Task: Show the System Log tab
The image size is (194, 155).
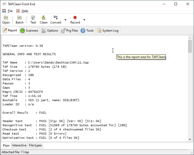Action: click(108, 30)
